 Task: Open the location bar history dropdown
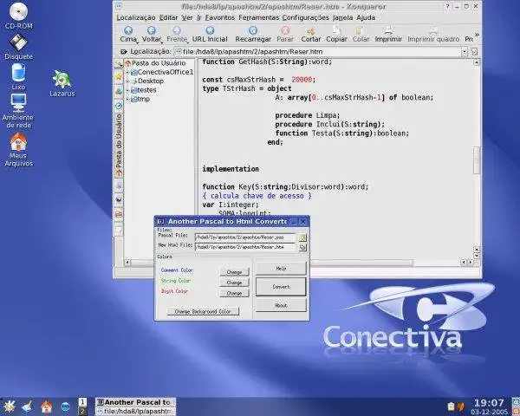tap(465, 51)
